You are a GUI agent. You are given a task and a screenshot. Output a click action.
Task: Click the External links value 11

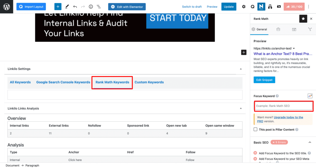pyautogui.click(x=50, y=133)
